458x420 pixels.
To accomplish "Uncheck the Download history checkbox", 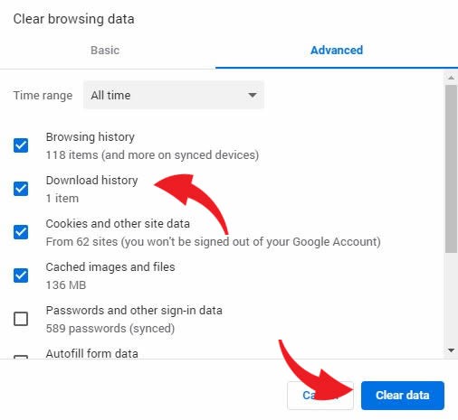I will click(21, 189).
